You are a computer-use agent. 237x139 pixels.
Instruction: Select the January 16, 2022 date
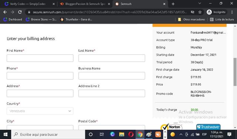(202, 70)
